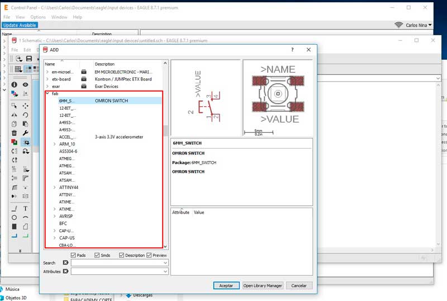Select the Delete trash can tool
This screenshot has height=301, width=447.
[x=14, y=133]
